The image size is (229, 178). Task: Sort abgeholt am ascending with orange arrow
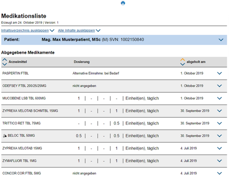[x=182, y=60]
